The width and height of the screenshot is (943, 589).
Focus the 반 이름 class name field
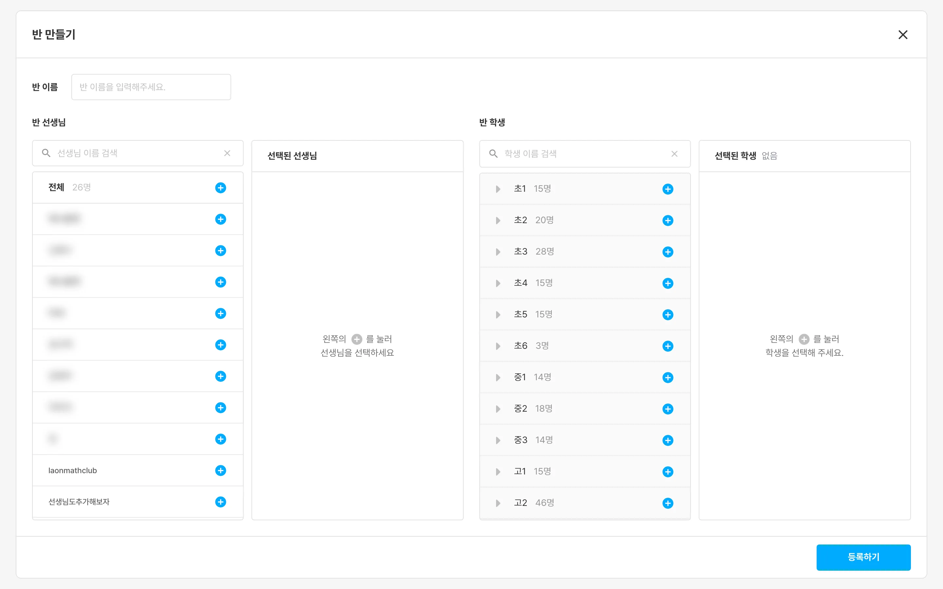pyautogui.click(x=151, y=87)
